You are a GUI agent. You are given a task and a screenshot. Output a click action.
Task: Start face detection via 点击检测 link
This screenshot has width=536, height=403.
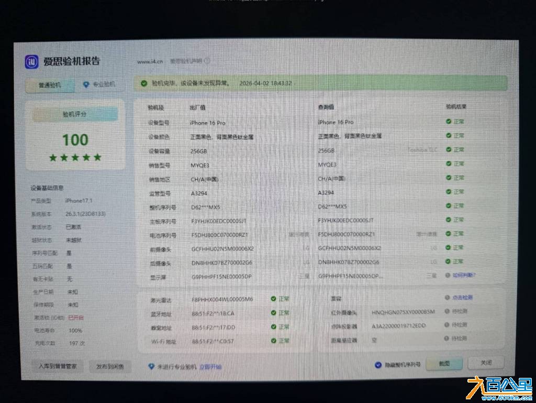point(463,297)
